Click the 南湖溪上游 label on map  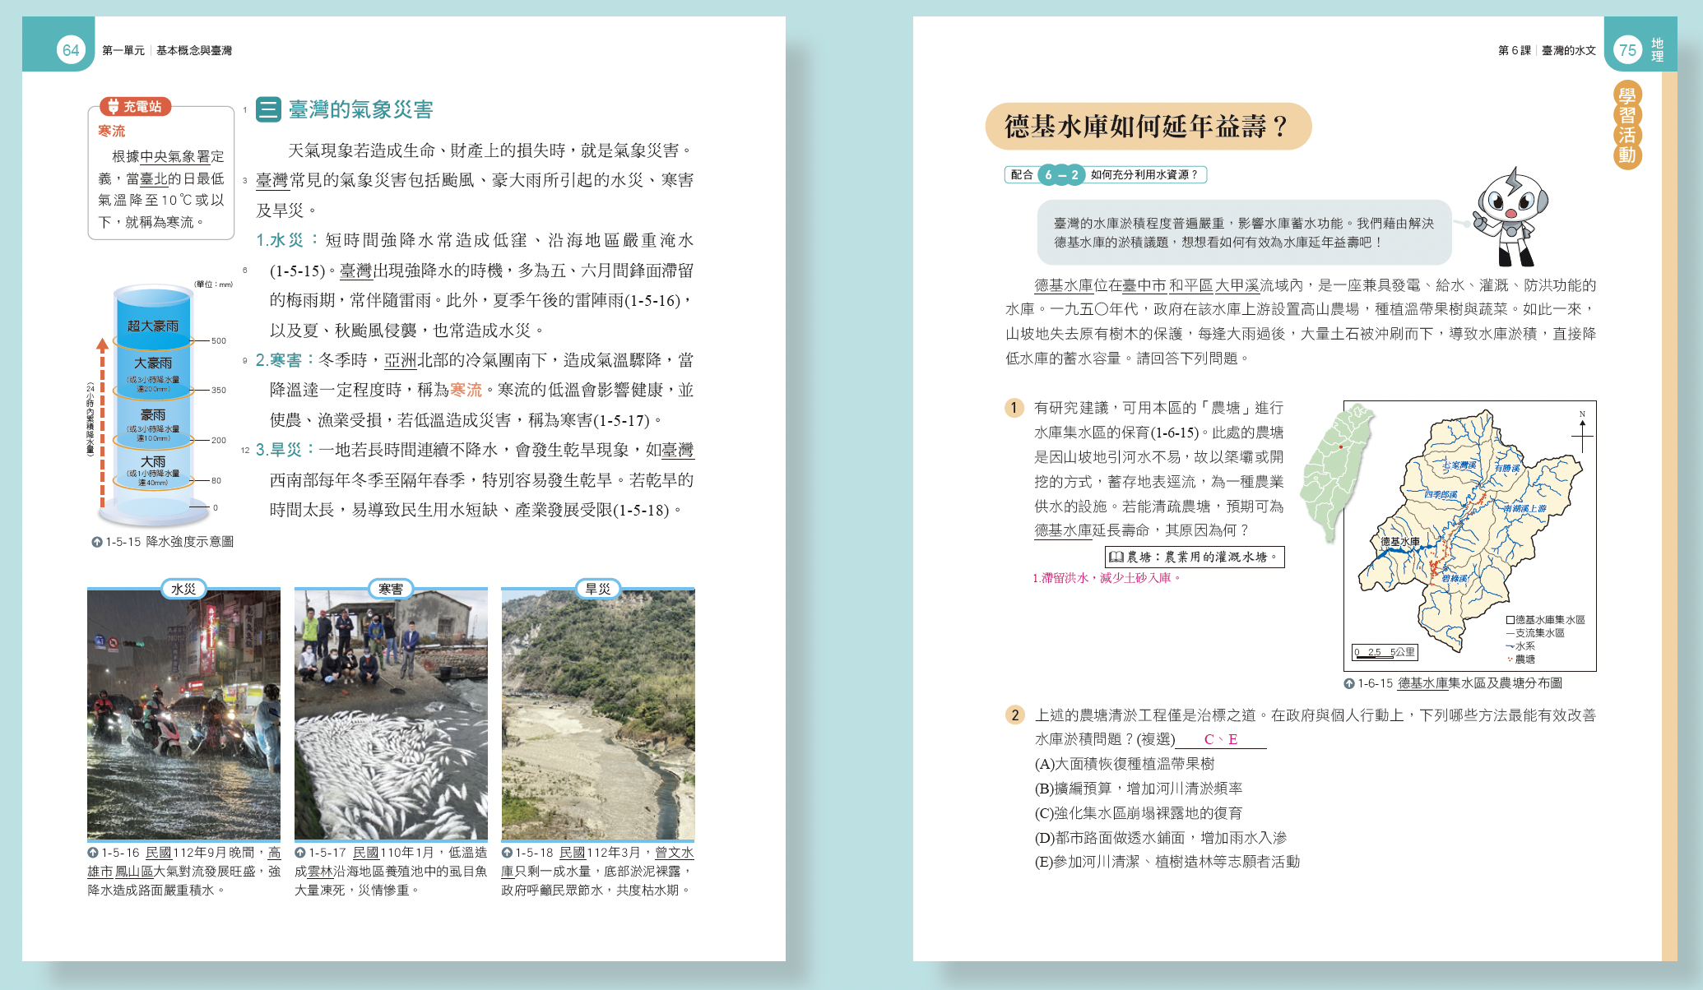tap(1524, 508)
